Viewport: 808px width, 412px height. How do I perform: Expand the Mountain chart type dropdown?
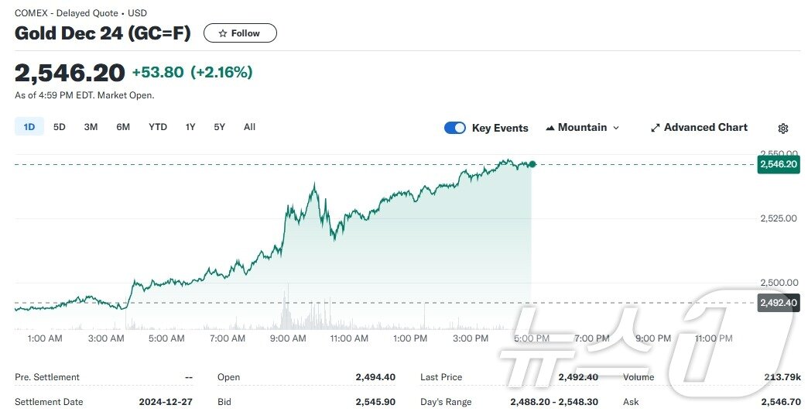616,128
